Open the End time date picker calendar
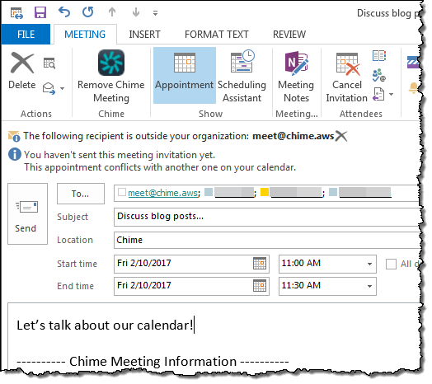432x384 pixels. [x=260, y=286]
